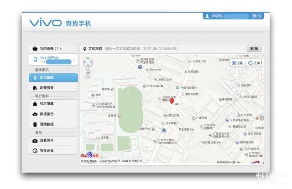Click the vivo logo in header

click(x=46, y=22)
